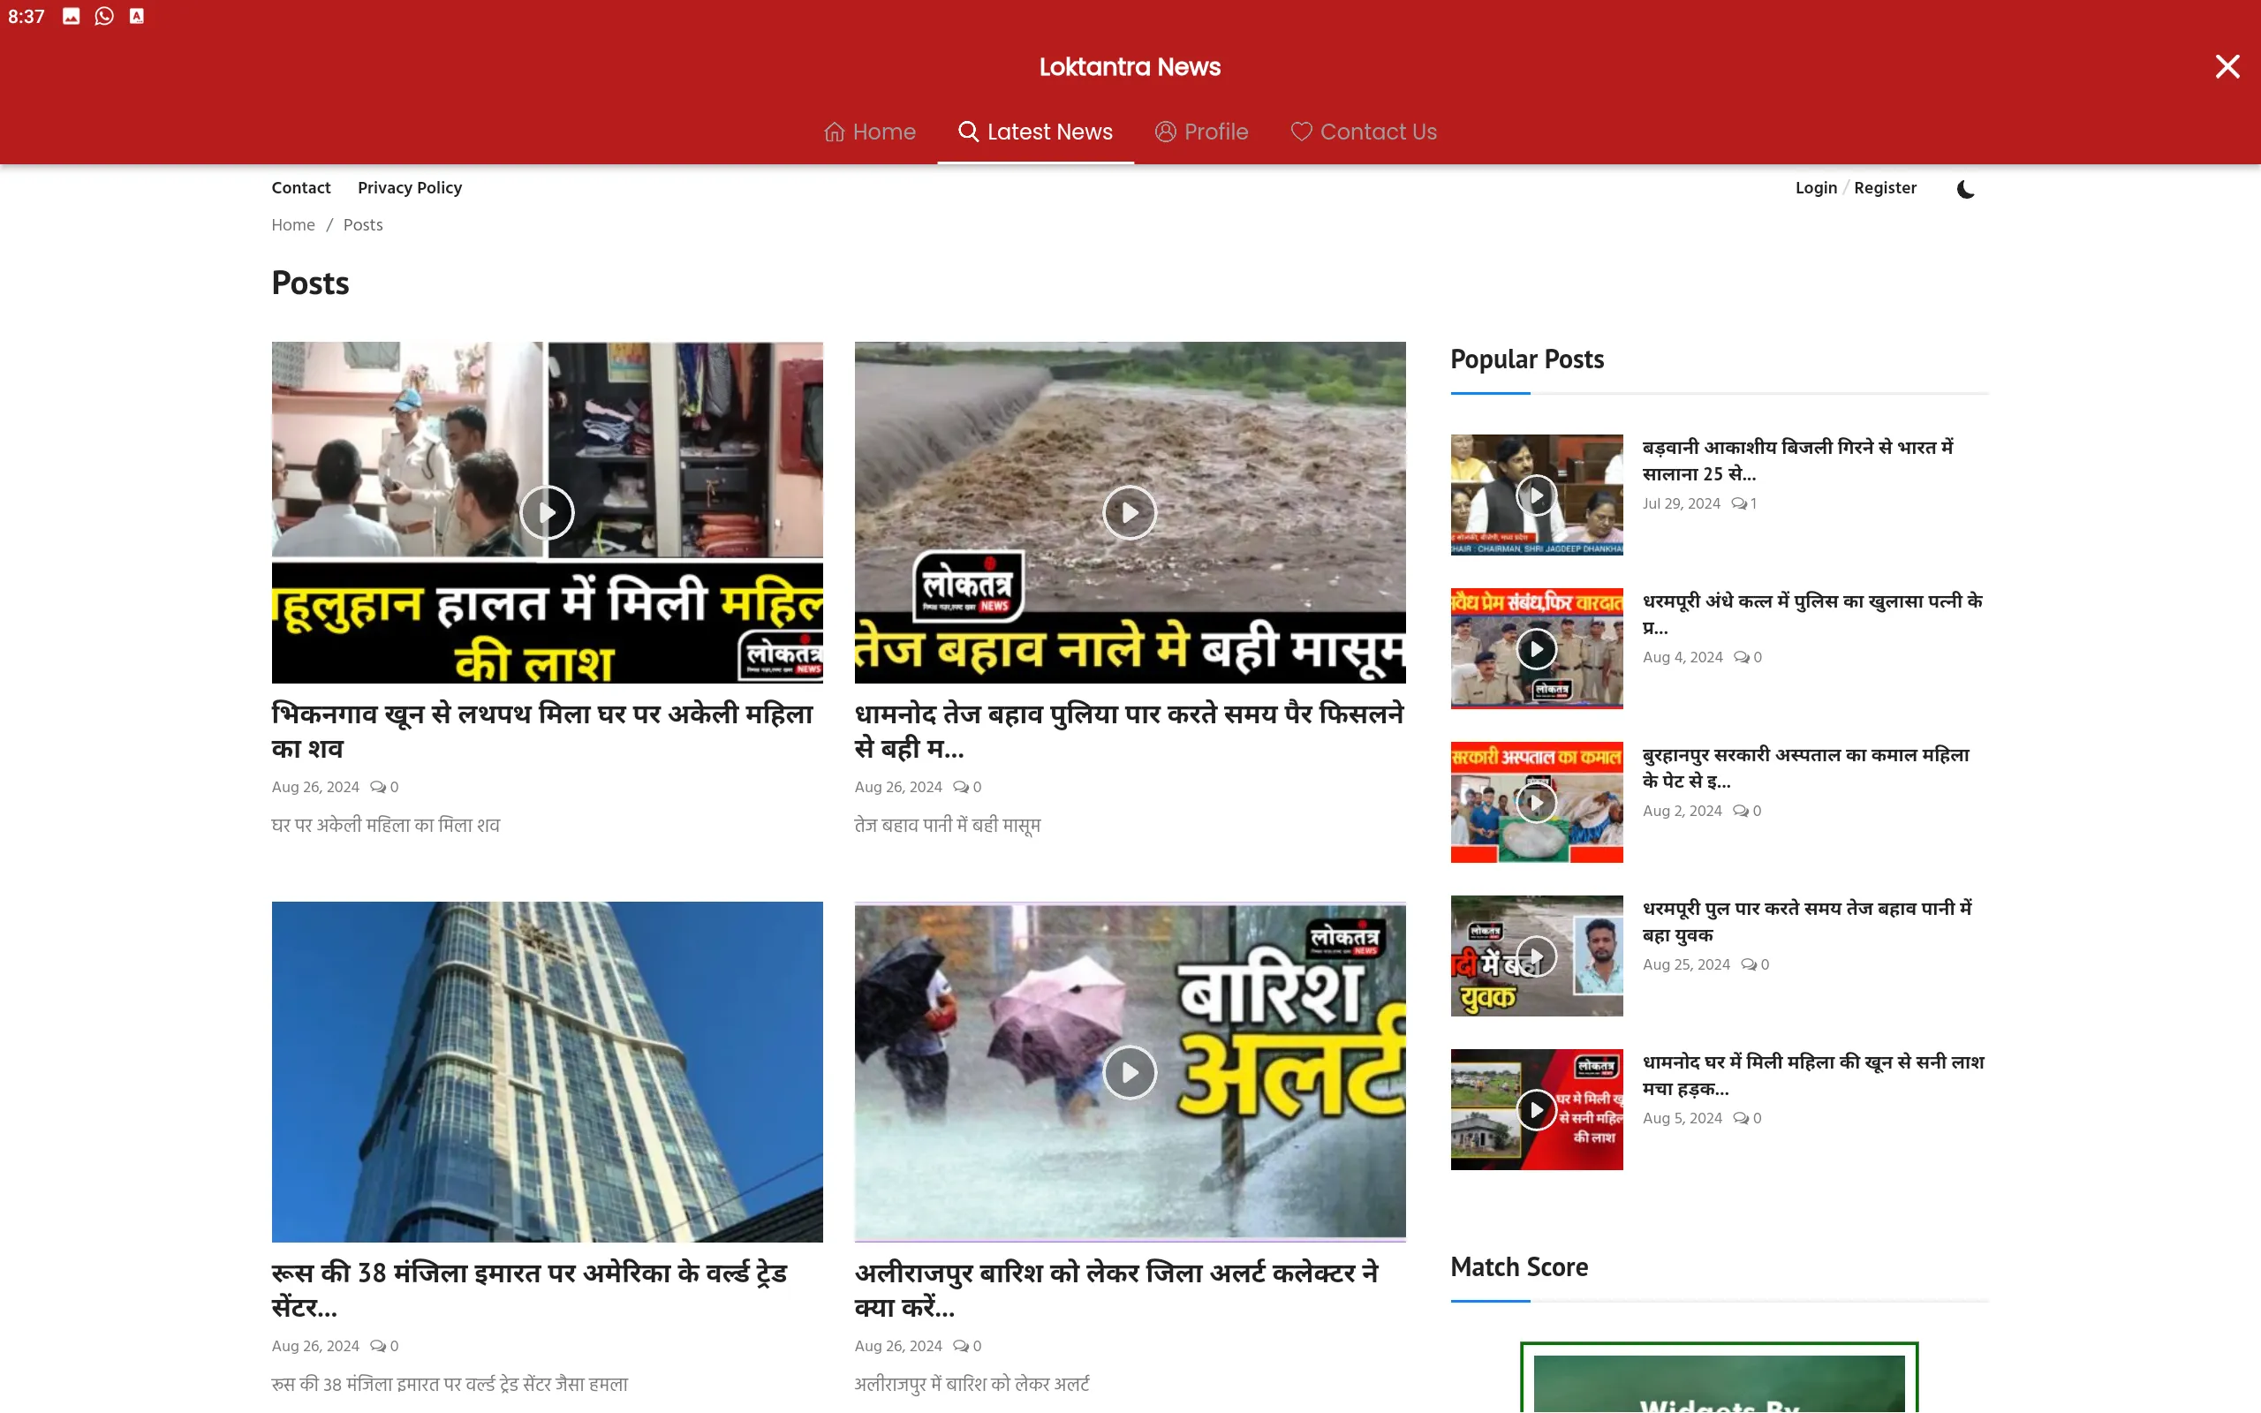Image resolution: width=2261 pixels, height=1413 pixels.
Task: Open headline भिकनगाव खून से लथपथ
Action: (544, 731)
